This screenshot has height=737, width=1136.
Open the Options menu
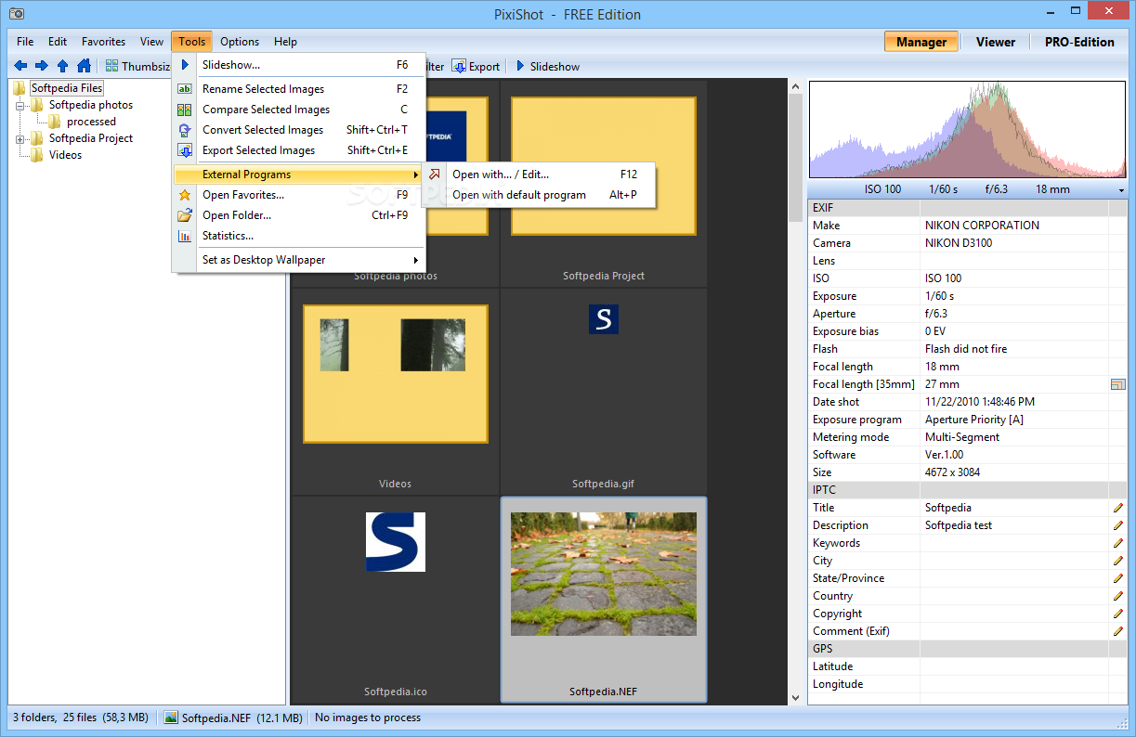pos(240,42)
